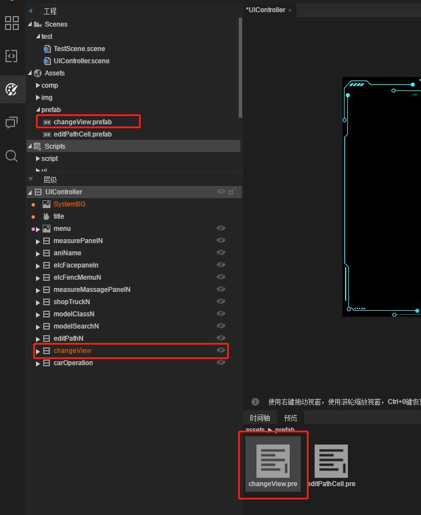Switch to the UIController editor tab
Image resolution: width=421 pixels, height=515 pixels.
point(265,10)
